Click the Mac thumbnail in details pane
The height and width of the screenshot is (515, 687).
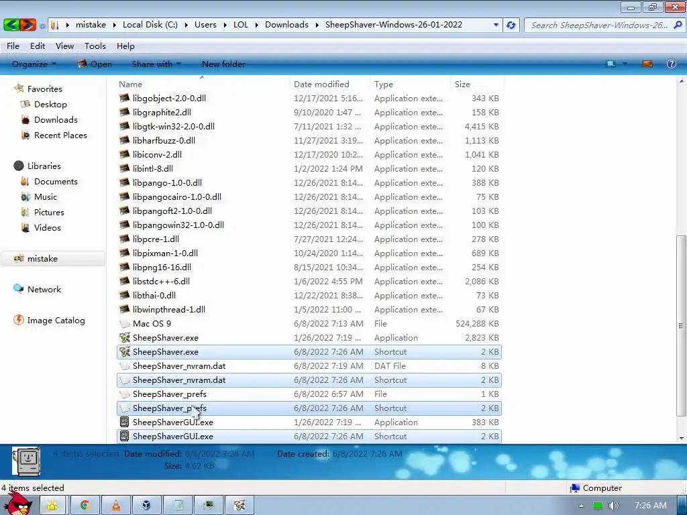click(x=27, y=461)
